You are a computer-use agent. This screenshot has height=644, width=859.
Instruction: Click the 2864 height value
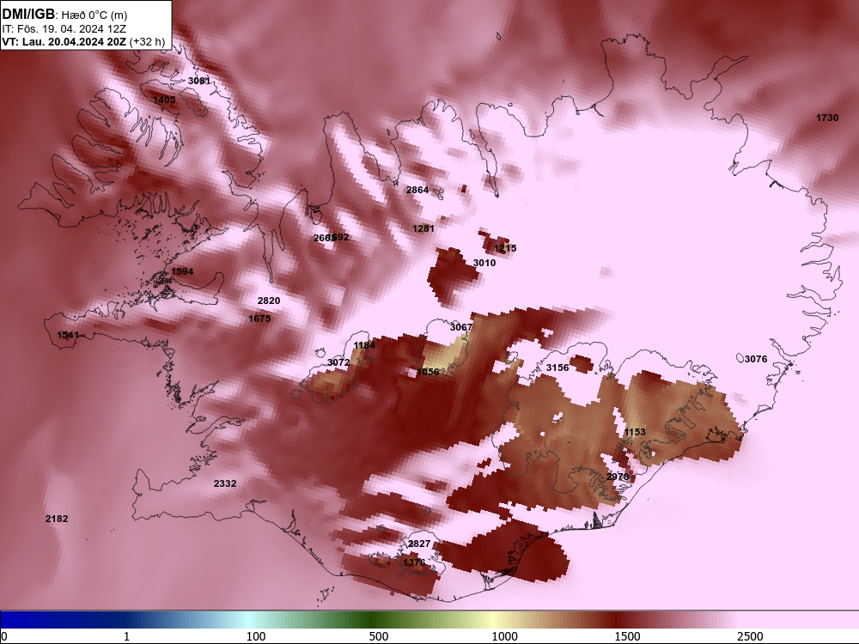[417, 190]
